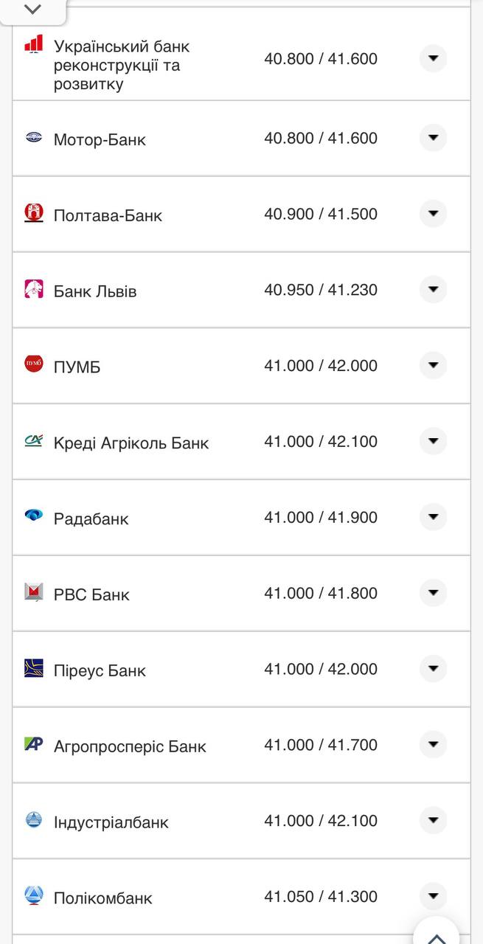
Task: Click the РВС Банк logo icon
Action: (34, 591)
